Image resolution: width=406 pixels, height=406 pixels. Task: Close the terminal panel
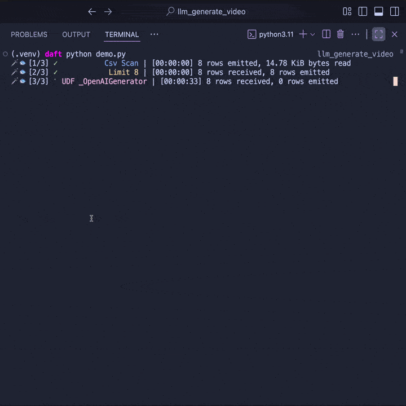[x=394, y=34]
